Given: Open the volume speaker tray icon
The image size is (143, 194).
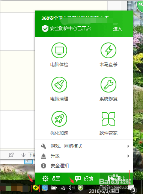Looking at the screenshot, I should [71, 188].
